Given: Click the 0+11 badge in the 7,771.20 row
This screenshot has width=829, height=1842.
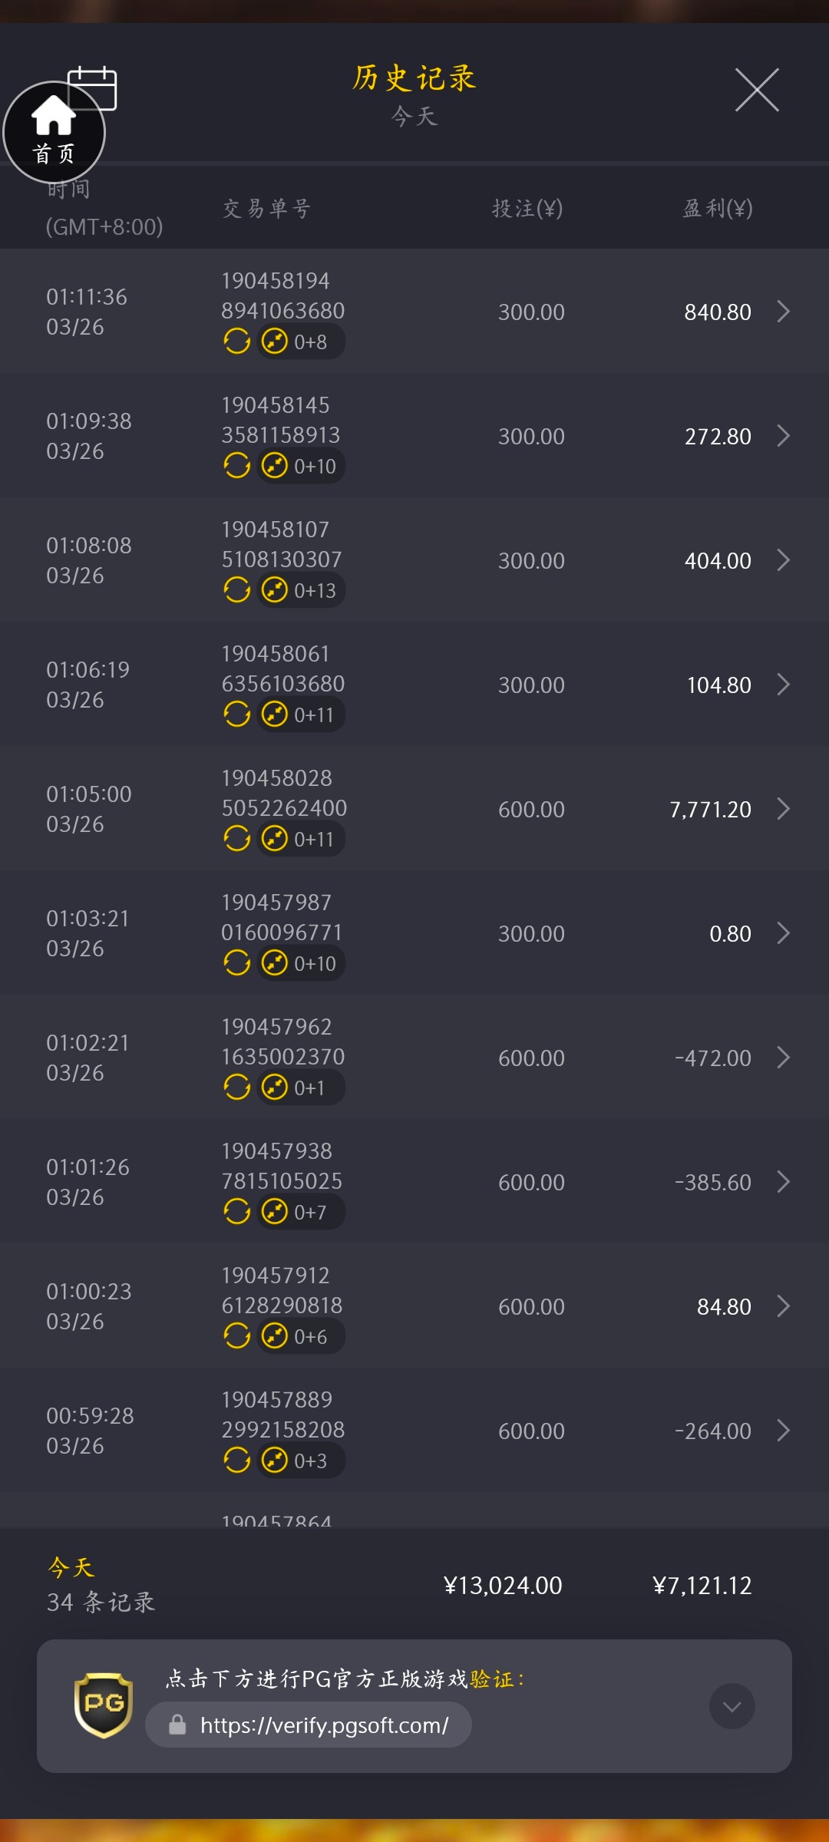Looking at the screenshot, I should [x=301, y=839].
